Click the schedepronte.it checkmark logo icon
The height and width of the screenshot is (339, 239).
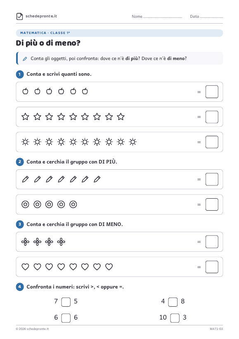20,17
